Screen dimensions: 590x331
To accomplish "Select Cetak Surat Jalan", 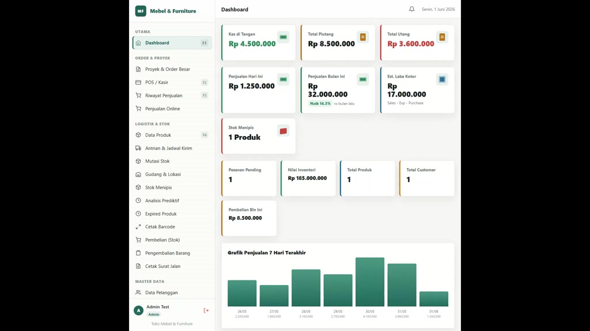I will coord(172,266).
